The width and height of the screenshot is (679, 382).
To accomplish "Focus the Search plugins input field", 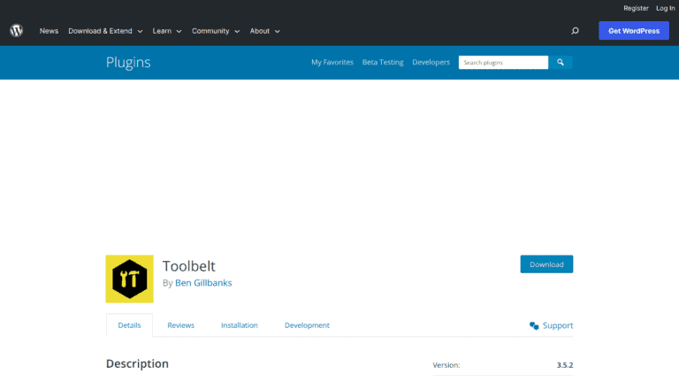I will 503,63.
